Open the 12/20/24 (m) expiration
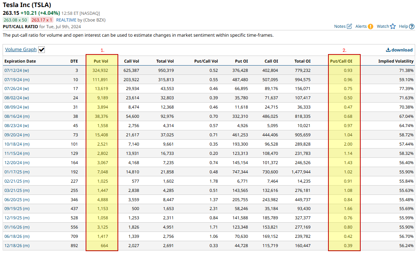Screen dimensions: 417x253 tap(17, 163)
